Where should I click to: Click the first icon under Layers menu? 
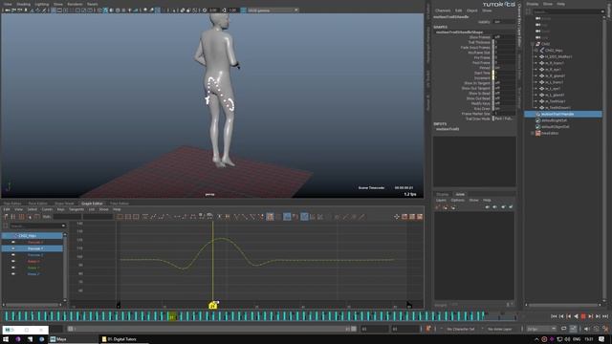pyautogui.click(x=438, y=207)
